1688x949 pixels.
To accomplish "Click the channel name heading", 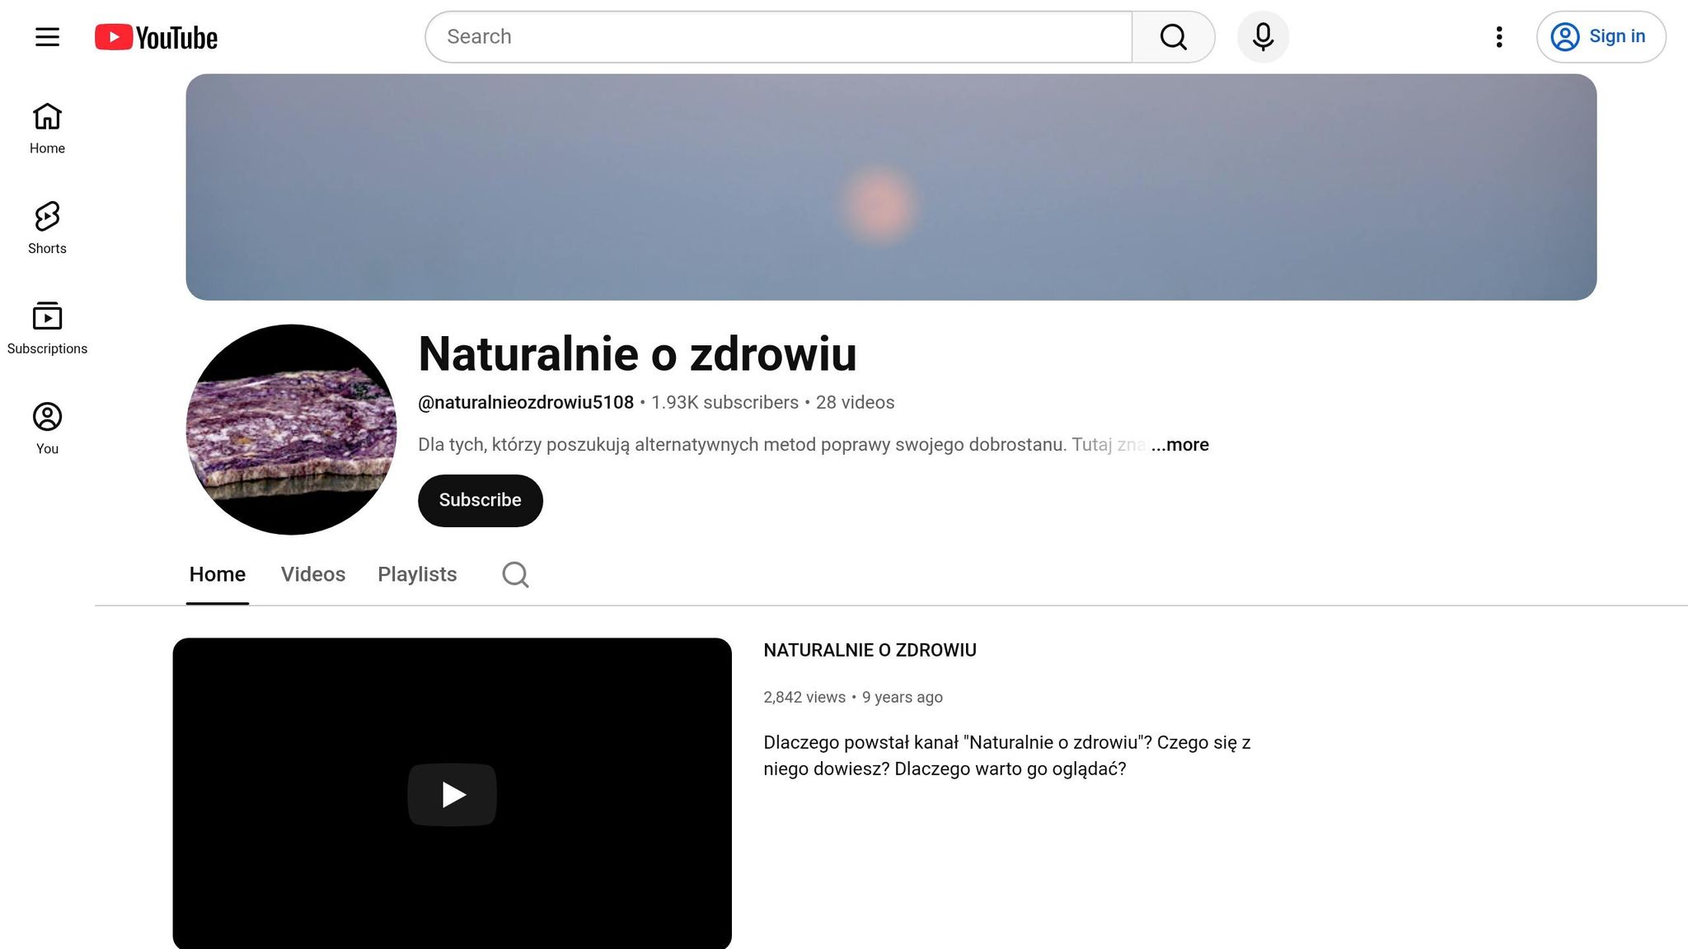I will (x=637, y=354).
